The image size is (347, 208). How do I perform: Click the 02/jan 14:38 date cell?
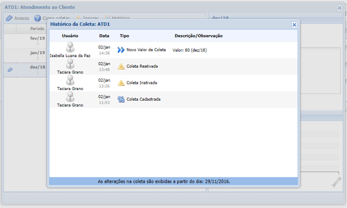click(x=104, y=50)
